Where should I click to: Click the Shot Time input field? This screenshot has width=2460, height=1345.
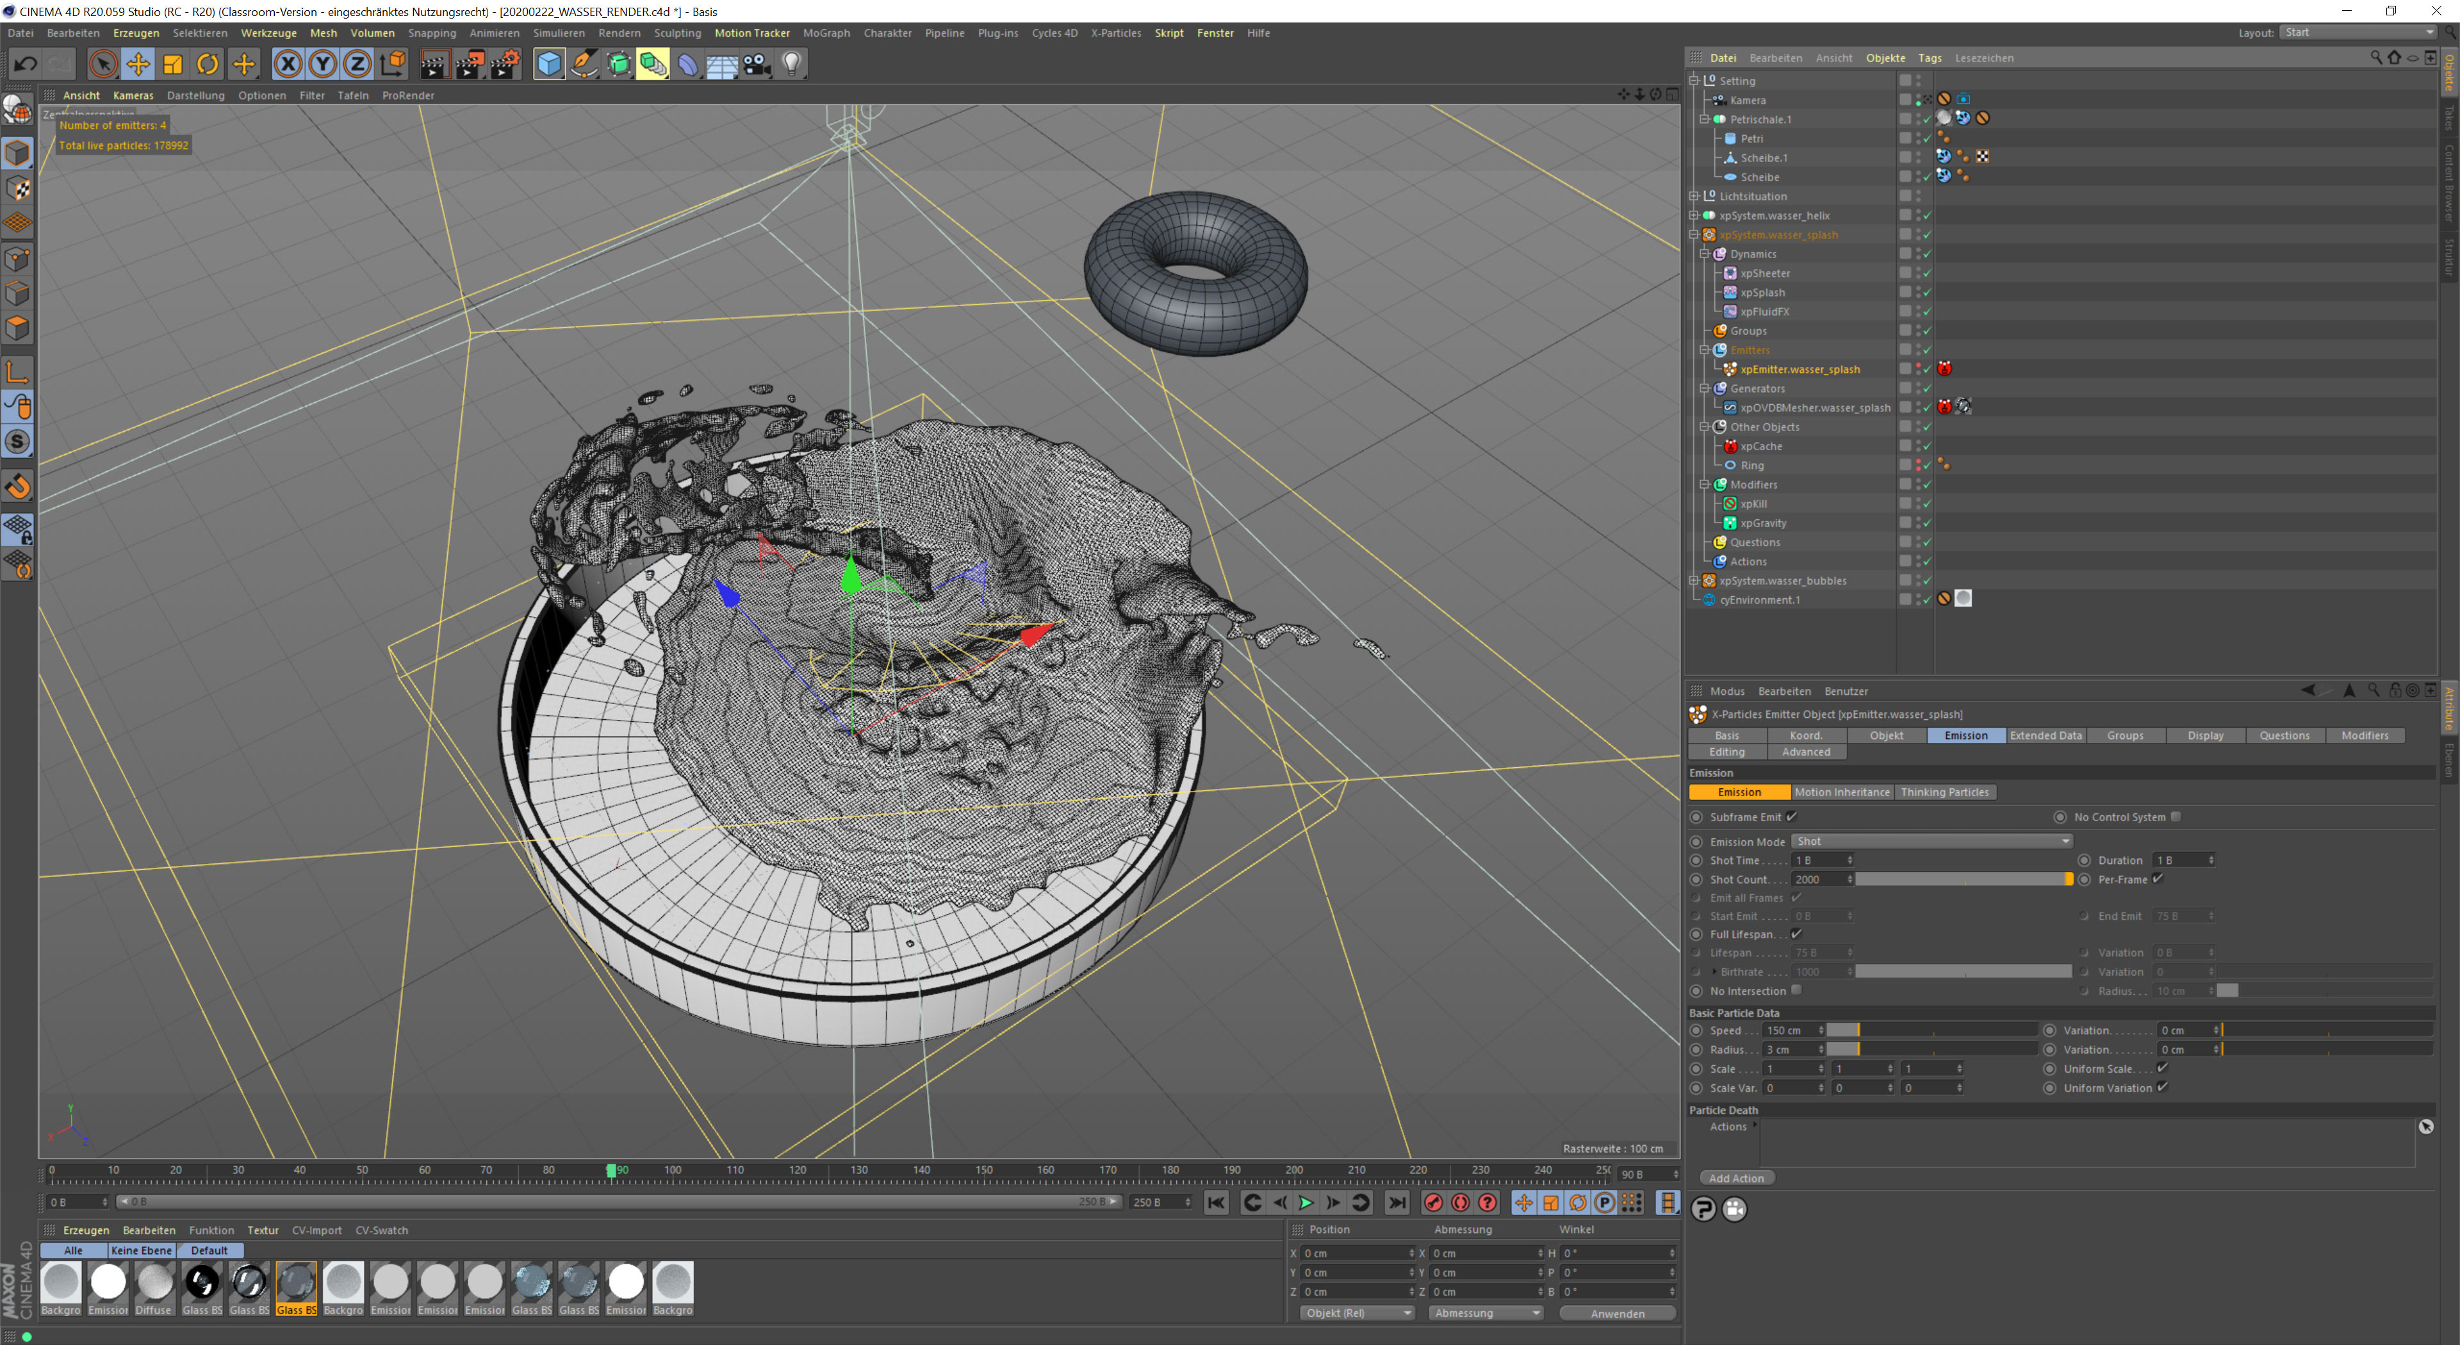click(x=1823, y=860)
